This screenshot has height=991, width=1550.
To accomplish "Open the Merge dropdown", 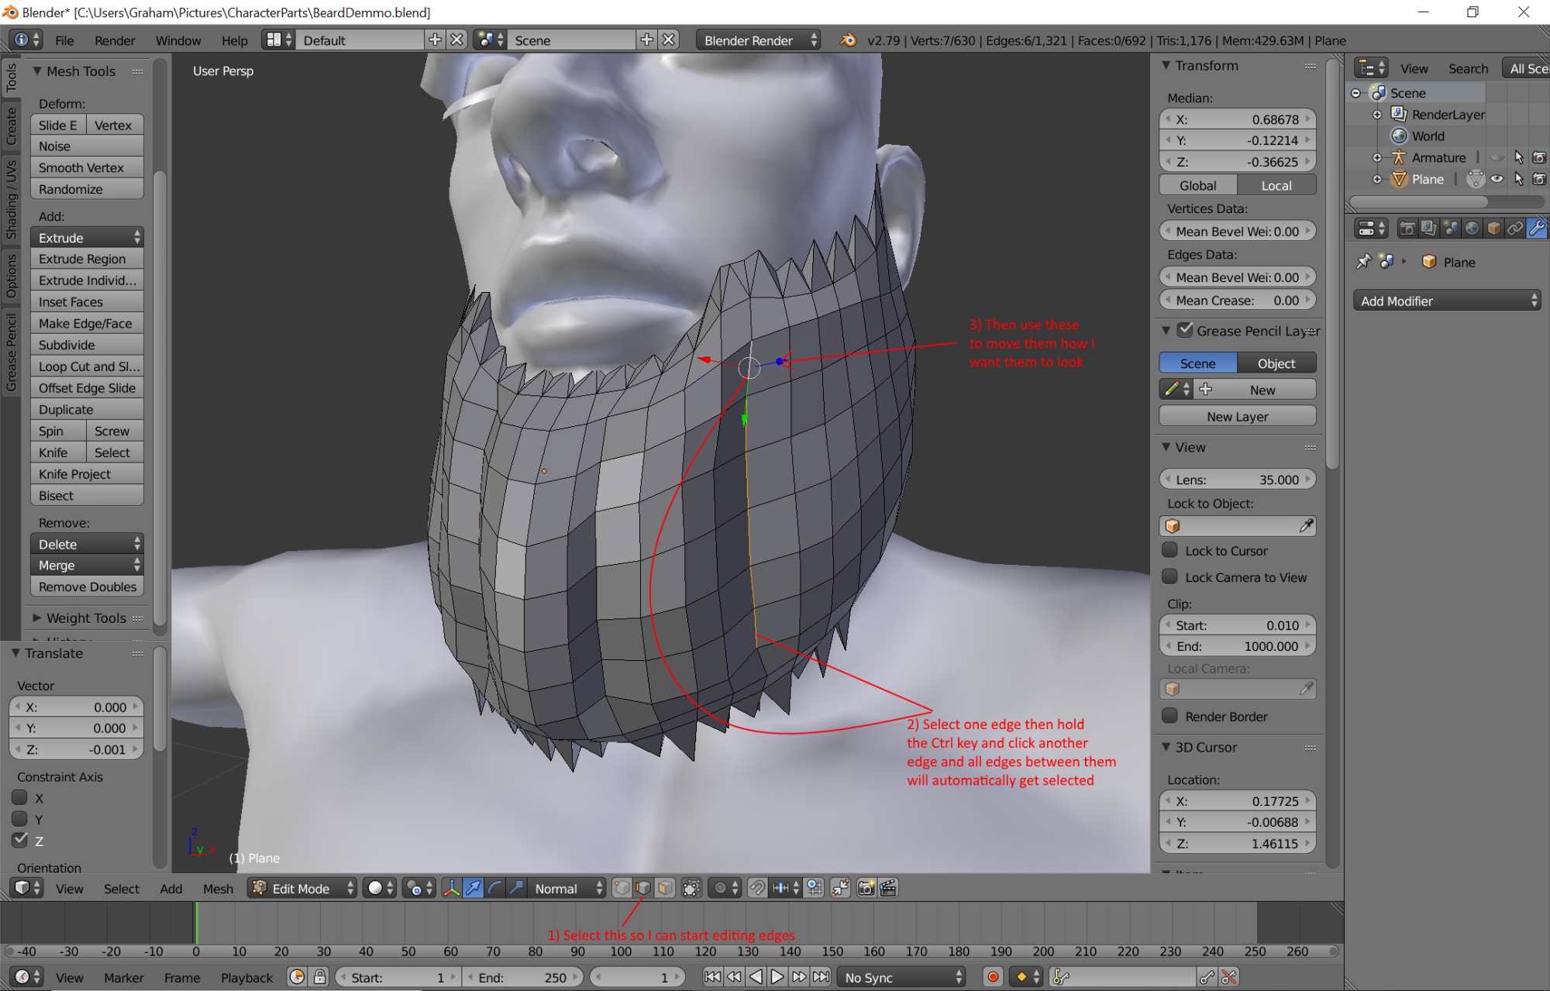I will coord(87,565).
